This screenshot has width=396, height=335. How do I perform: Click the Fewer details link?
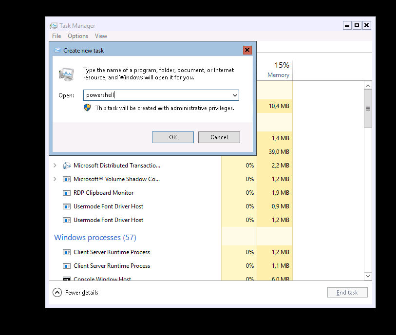pyautogui.click(x=81, y=293)
